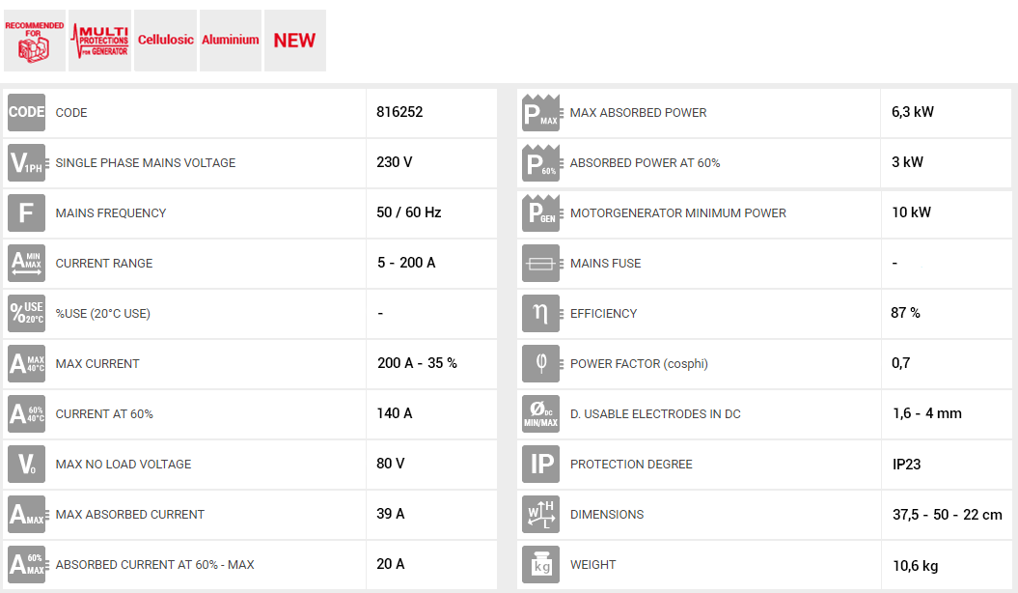Click the weight kg icon
The height and width of the screenshot is (593, 1018).
click(x=540, y=564)
